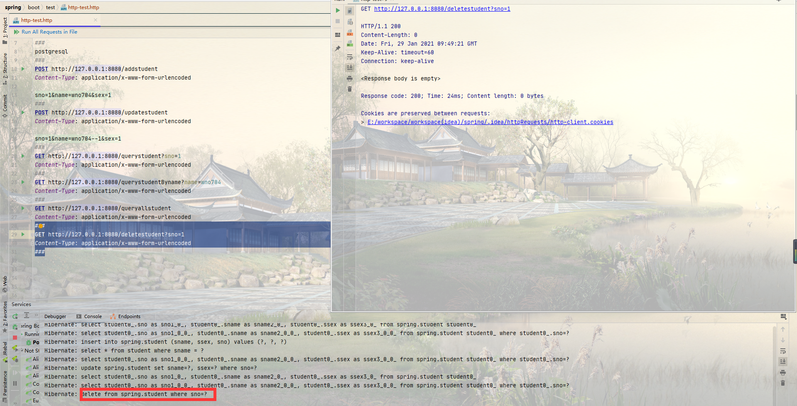View response as JSON format icon
Image resolution: width=797 pixels, height=406 pixels.
[x=350, y=22]
